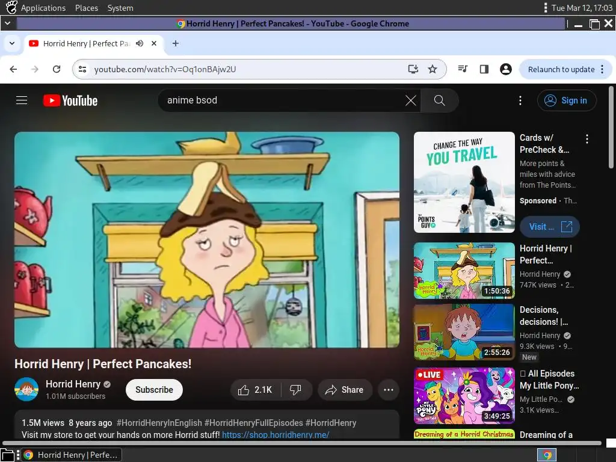The width and height of the screenshot is (616, 462).
Task: View site information icon in address bar
Action: [x=82, y=69]
